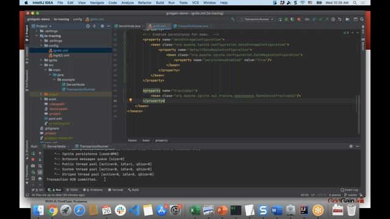
Task: Open Project panel settings gear
Action: (102, 26)
